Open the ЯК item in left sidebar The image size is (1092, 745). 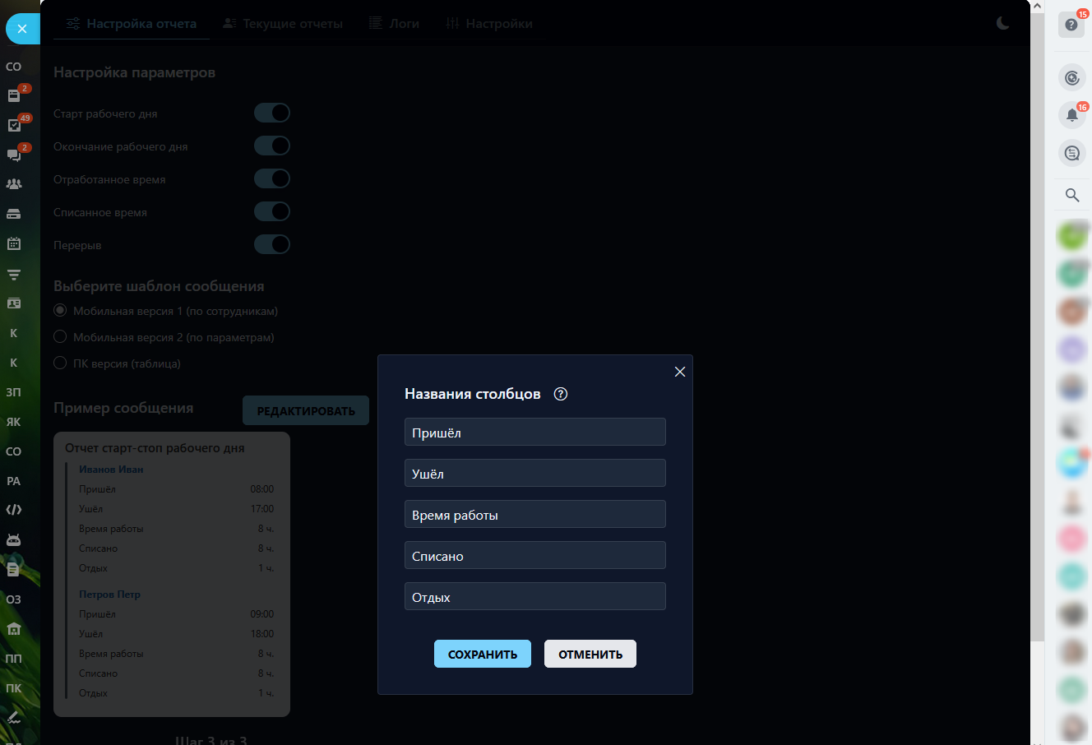click(x=14, y=422)
